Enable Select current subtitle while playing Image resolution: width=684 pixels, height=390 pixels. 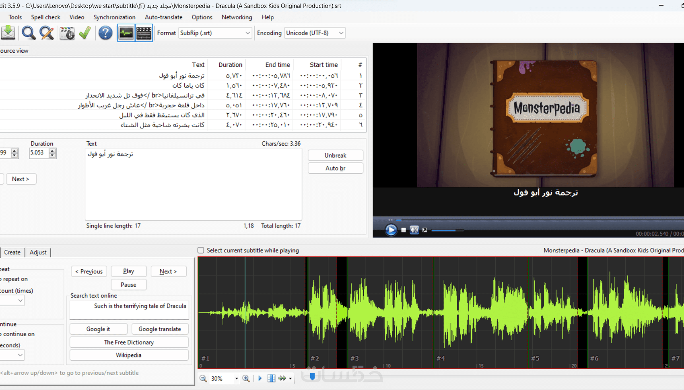201,250
